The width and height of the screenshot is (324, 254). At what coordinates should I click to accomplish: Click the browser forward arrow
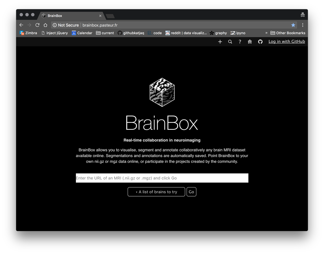click(x=29, y=25)
